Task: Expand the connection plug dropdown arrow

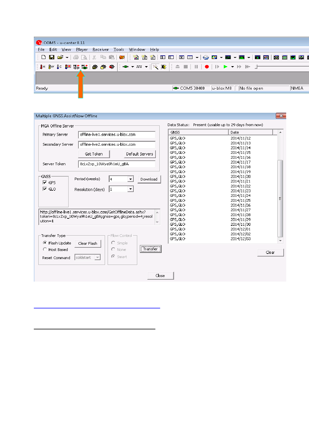Action: tap(132, 67)
